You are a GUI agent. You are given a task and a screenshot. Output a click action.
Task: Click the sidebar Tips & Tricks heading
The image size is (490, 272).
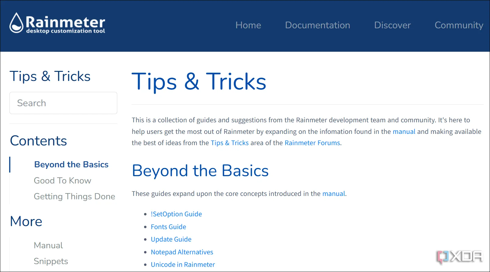pyautogui.click(x=50, y=76)
